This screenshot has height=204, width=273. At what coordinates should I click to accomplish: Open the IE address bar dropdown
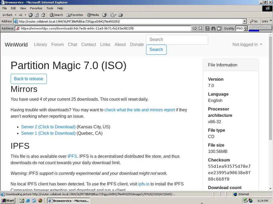[x=245, y=21]
